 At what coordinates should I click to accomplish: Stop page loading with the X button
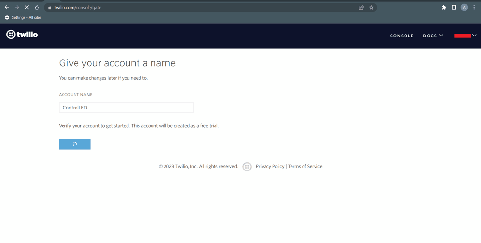[x=27, y=8]
